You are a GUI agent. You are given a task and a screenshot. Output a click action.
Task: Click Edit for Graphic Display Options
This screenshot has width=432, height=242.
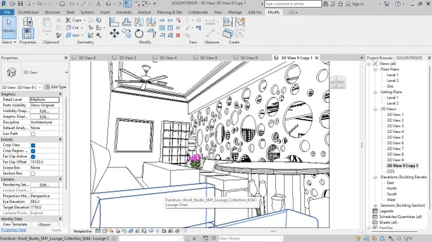(x=44, y=117)
